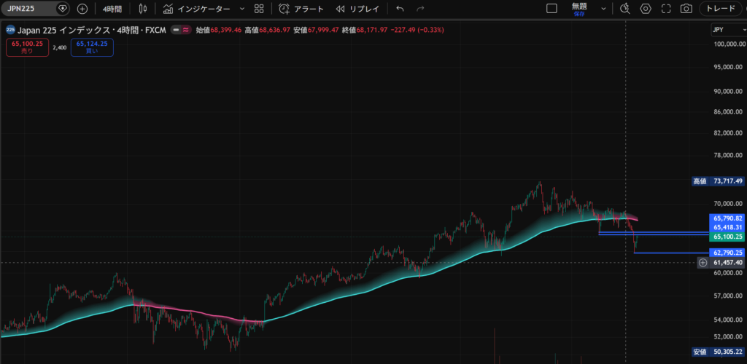Open the candlestick chart type selector
Image resolution: width=747 pixels, height=364 pixels.
click(x=143, y=9)
